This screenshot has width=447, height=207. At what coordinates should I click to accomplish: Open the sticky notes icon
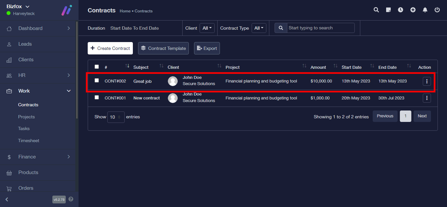(x=388, y=10)
